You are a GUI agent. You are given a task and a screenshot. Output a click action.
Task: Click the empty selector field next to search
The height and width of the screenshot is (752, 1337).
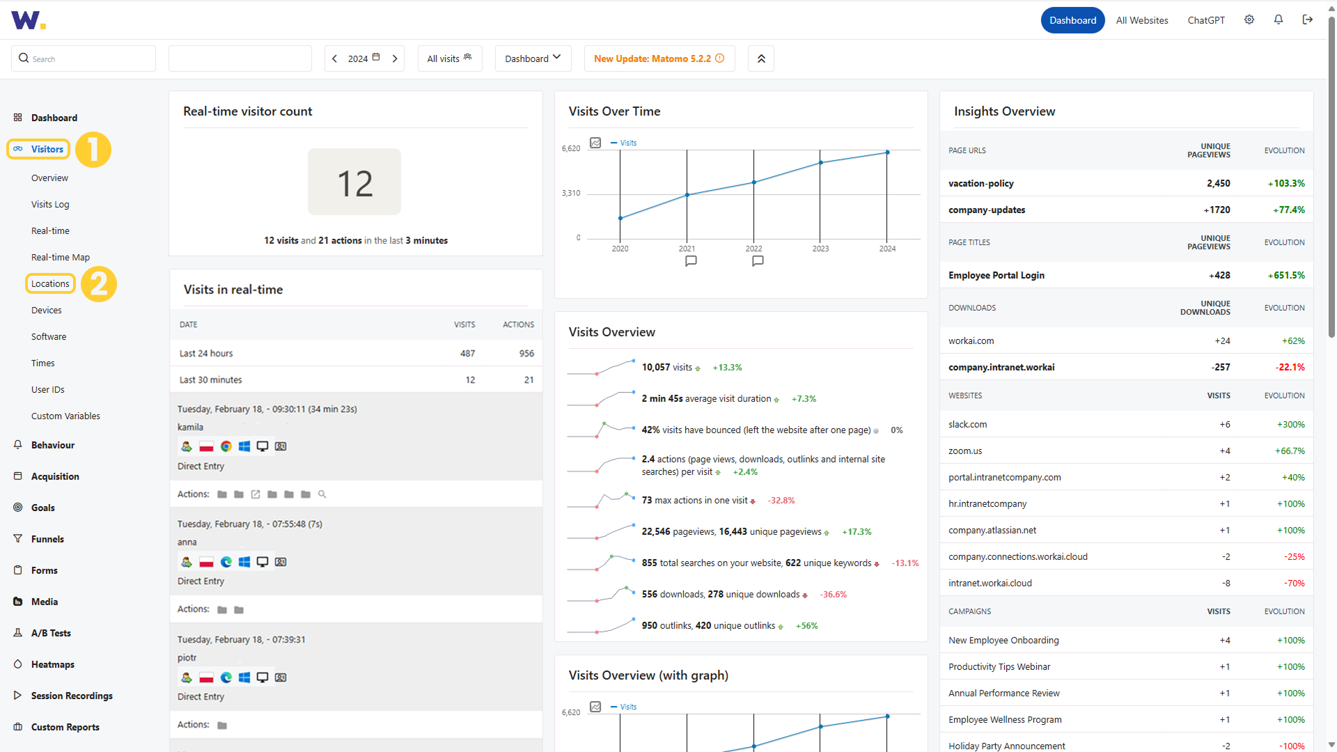pyautogui.click(x=240, y=58)
